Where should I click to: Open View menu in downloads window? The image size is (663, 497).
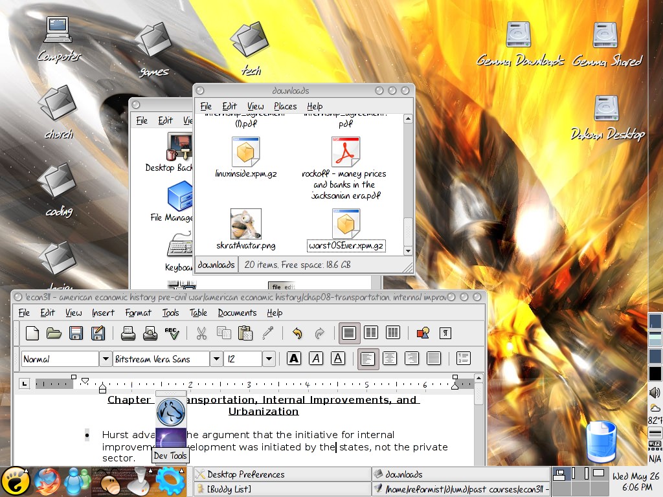(x=255, y=106)
